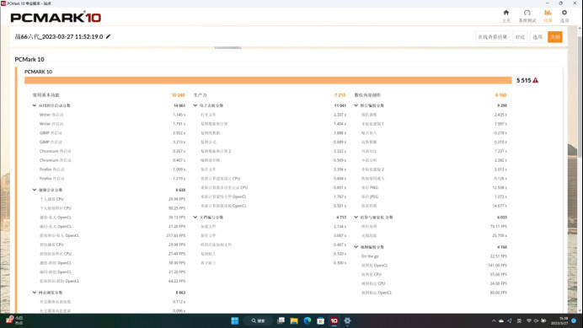
Task: Switch to the Results bar-chart tab
Action: [548, 16]
